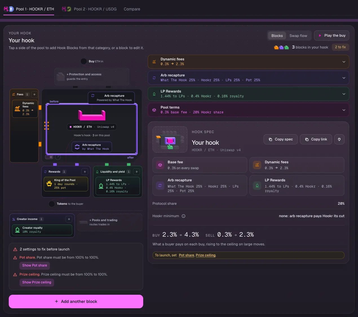Viewport: 358px width, 317px height.
Task: Click the 'HOOKR / ETH · Uniswap v4' pool pill
Action: point(92,127)
